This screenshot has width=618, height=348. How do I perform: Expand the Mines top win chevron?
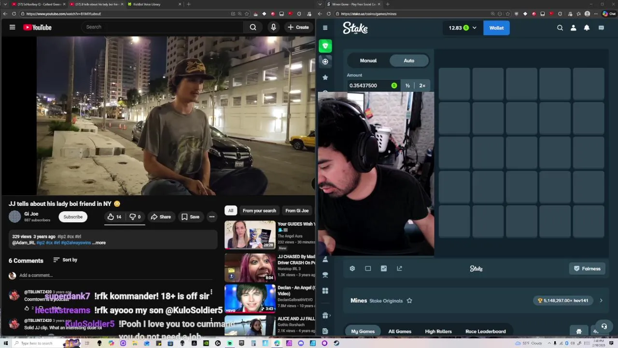[x=601, y=301]
